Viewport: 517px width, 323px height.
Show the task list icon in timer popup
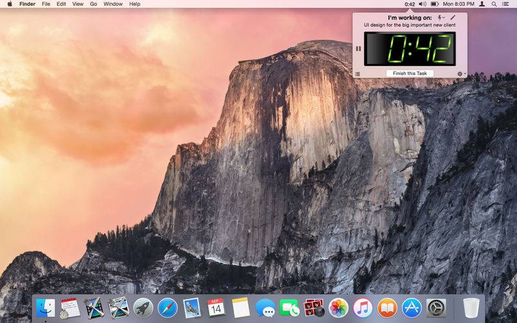357,74
